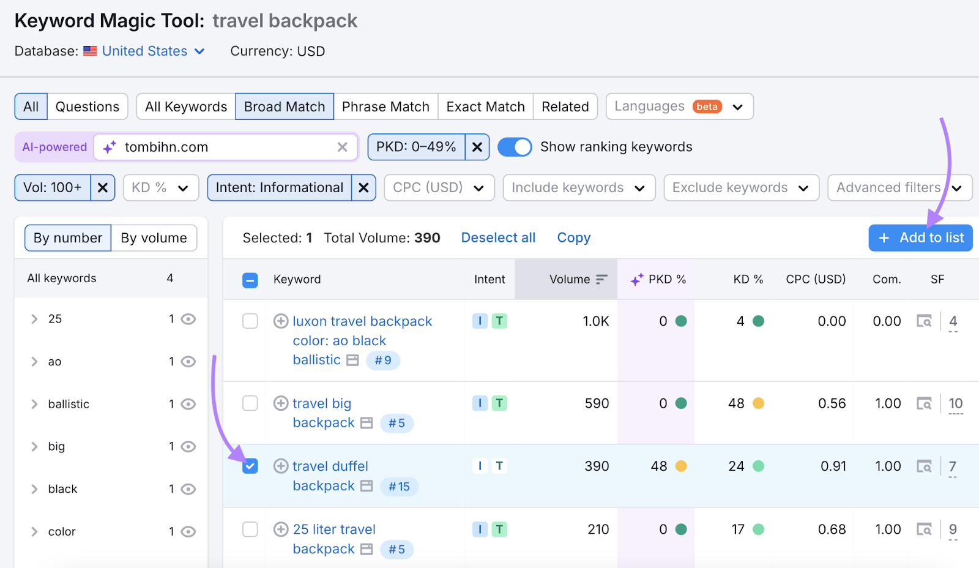This screenshot has height=568, width=979.
Task: Click the Deselect all link
Action: 498,237
